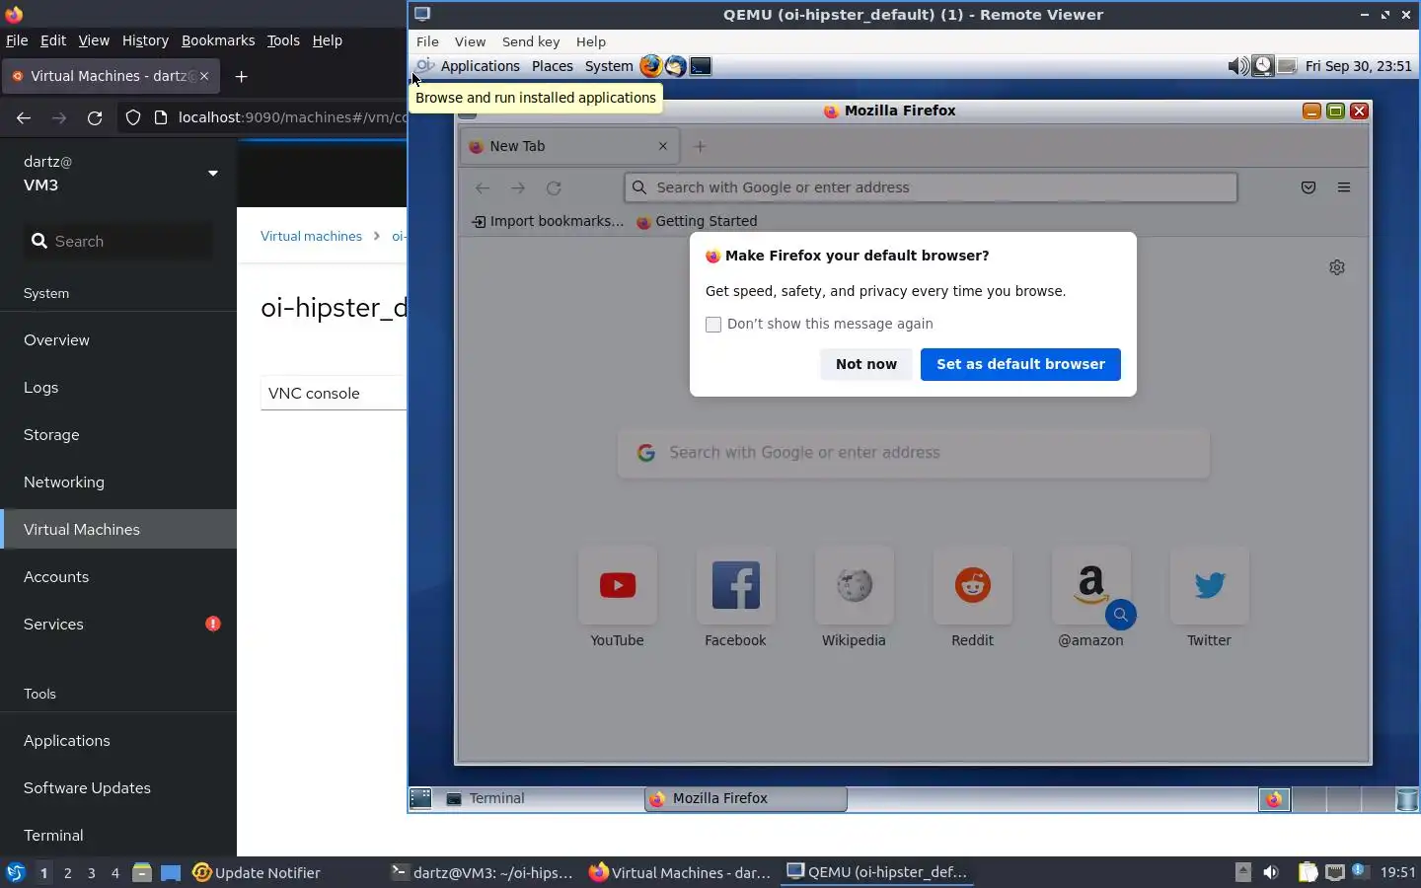Select Logs in Cockpit sidebar
Image resolution: width=1421 pixels, height=888 pixels.
click(118, 387)
